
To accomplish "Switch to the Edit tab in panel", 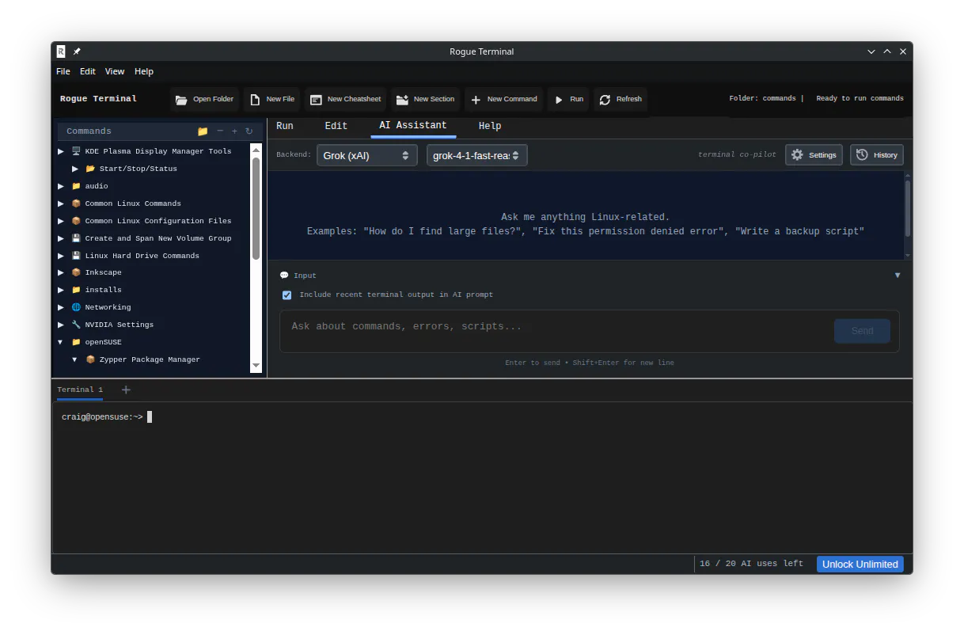I will (x=336, y=126).
